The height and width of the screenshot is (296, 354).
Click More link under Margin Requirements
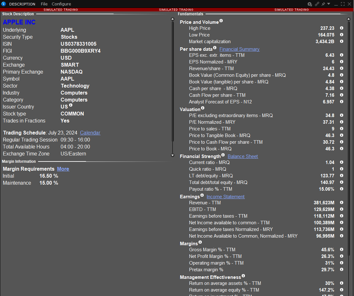[63, 169]
